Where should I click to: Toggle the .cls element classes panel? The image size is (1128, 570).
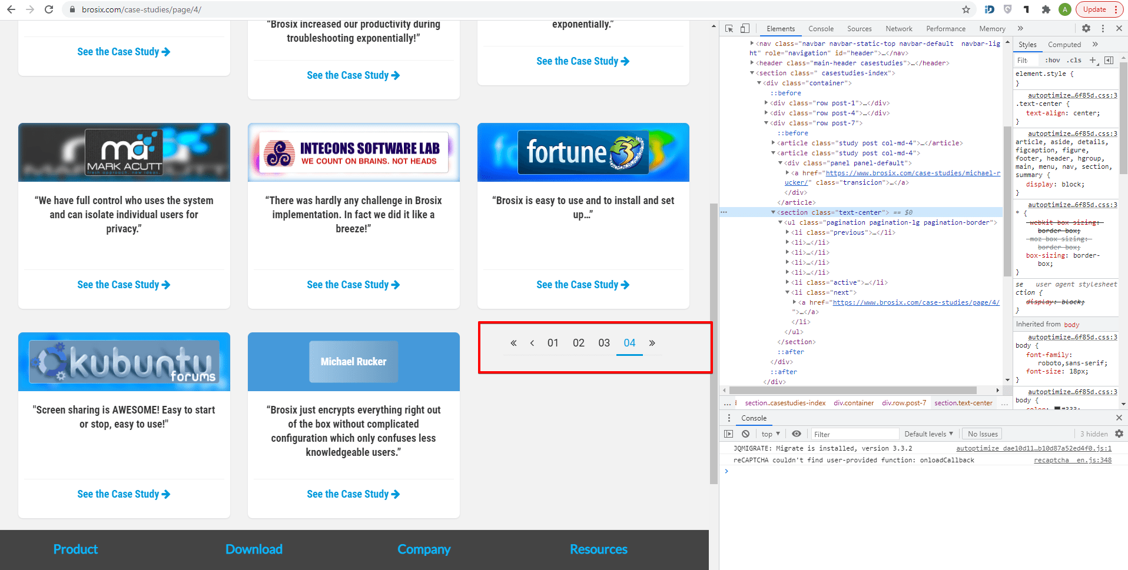click(1075, 60)
